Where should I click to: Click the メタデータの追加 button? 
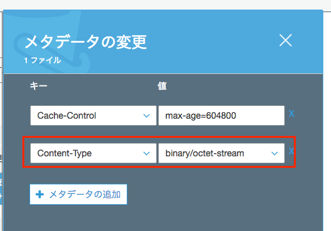[78, 194]
